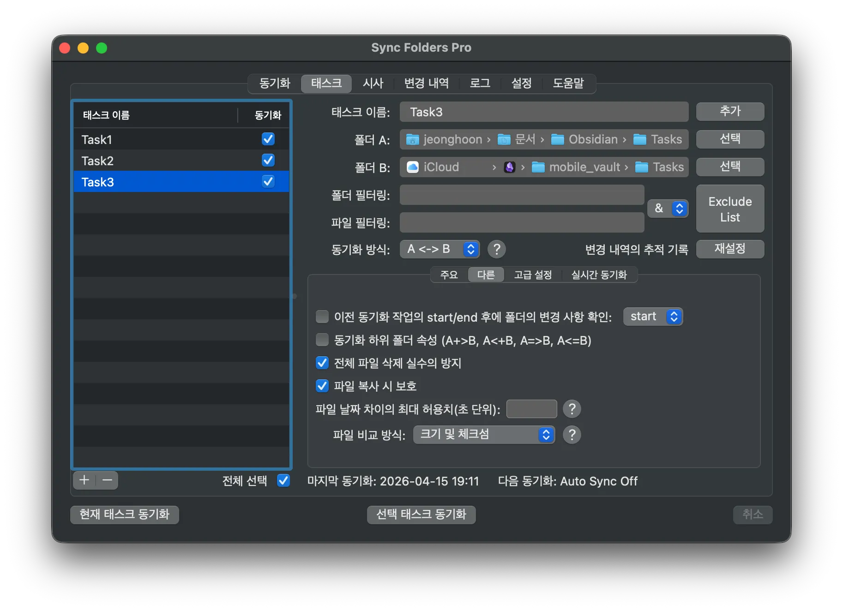Click 선택 태스크 동기화 button
843x611 pixels.
421,515
